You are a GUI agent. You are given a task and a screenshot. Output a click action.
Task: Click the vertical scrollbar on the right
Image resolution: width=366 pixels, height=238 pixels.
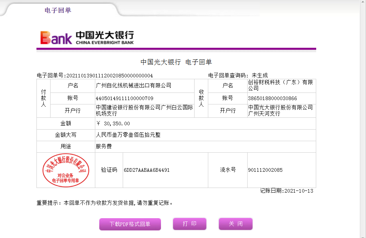click(x=363, y=119)
